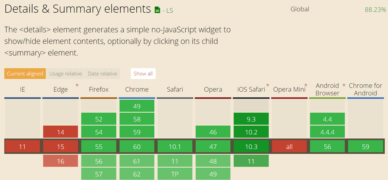Click the iOS Safari 11 cell

[x=251, y=161]
